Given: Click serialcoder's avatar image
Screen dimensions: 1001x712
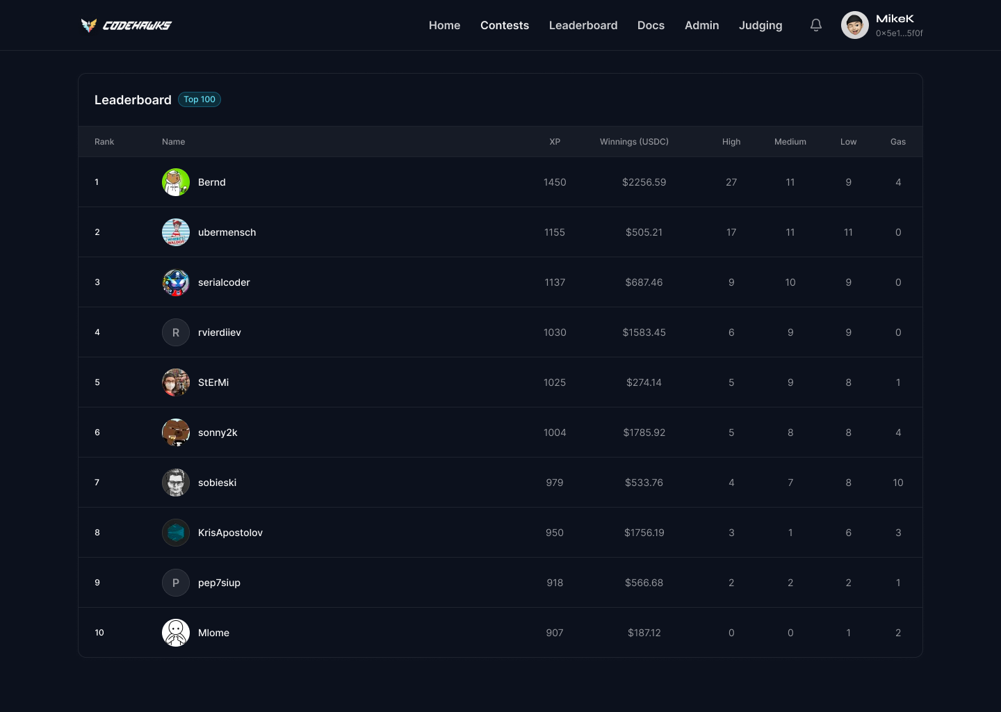Looking at the screenshot, I should [176, 282].
